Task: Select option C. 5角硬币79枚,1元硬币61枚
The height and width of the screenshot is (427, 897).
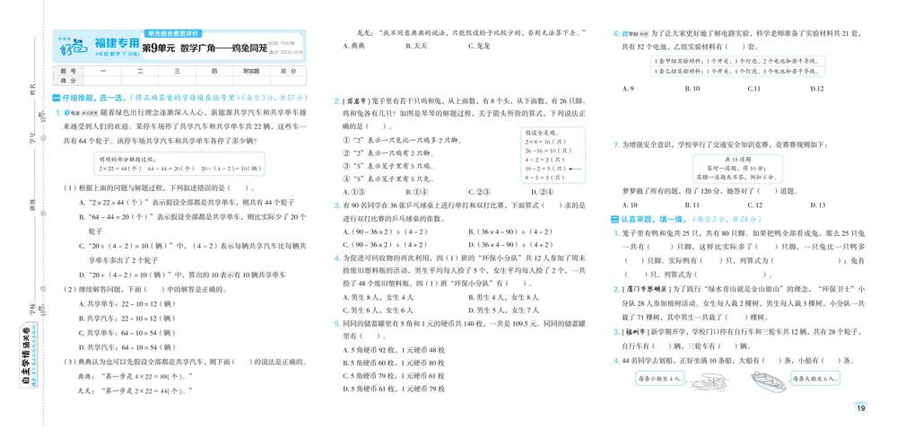Action: point(394,376)
